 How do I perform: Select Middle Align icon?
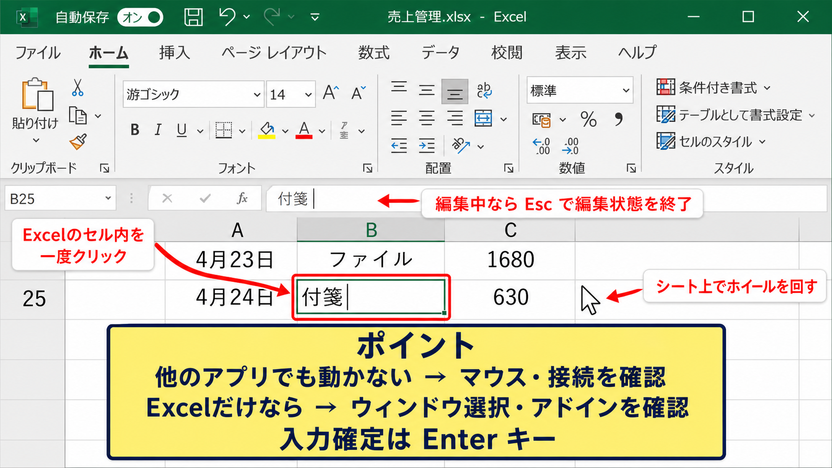tap(426, 91)
